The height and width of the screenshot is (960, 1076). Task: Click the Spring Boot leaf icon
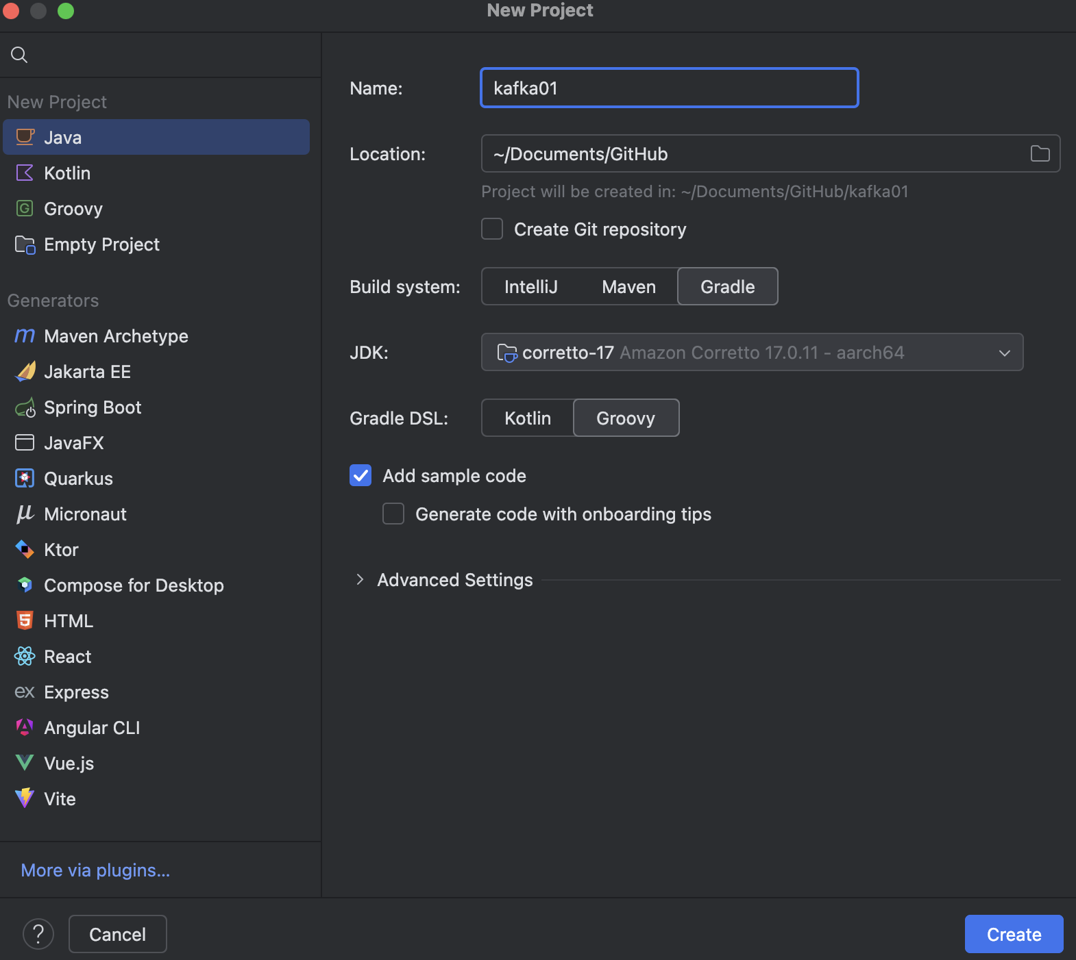(x=25, y=407)
